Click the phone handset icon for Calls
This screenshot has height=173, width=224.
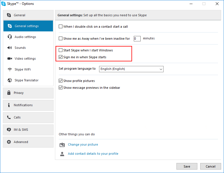[9, 117]
